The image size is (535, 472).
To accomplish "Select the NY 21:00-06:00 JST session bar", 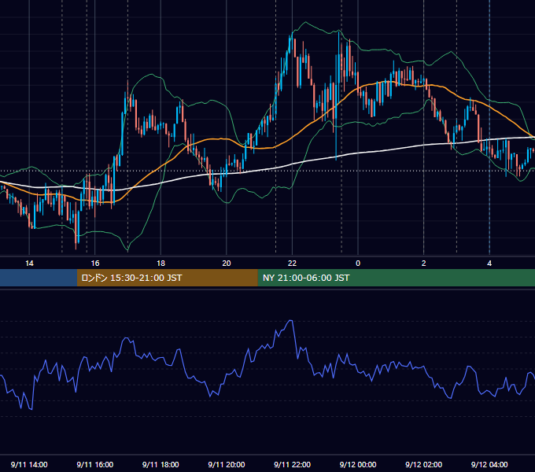I will (x=396, y=278).
